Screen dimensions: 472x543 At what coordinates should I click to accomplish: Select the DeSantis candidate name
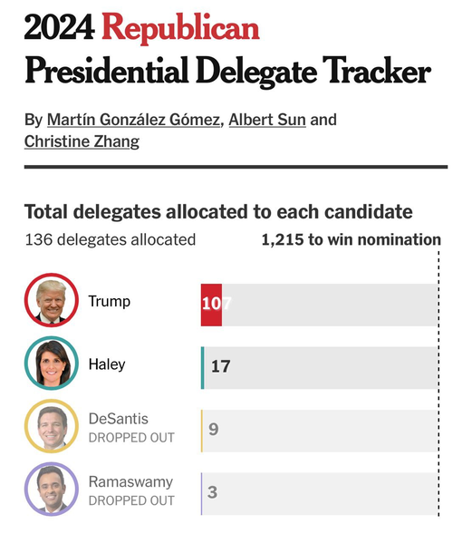(119, 419)
